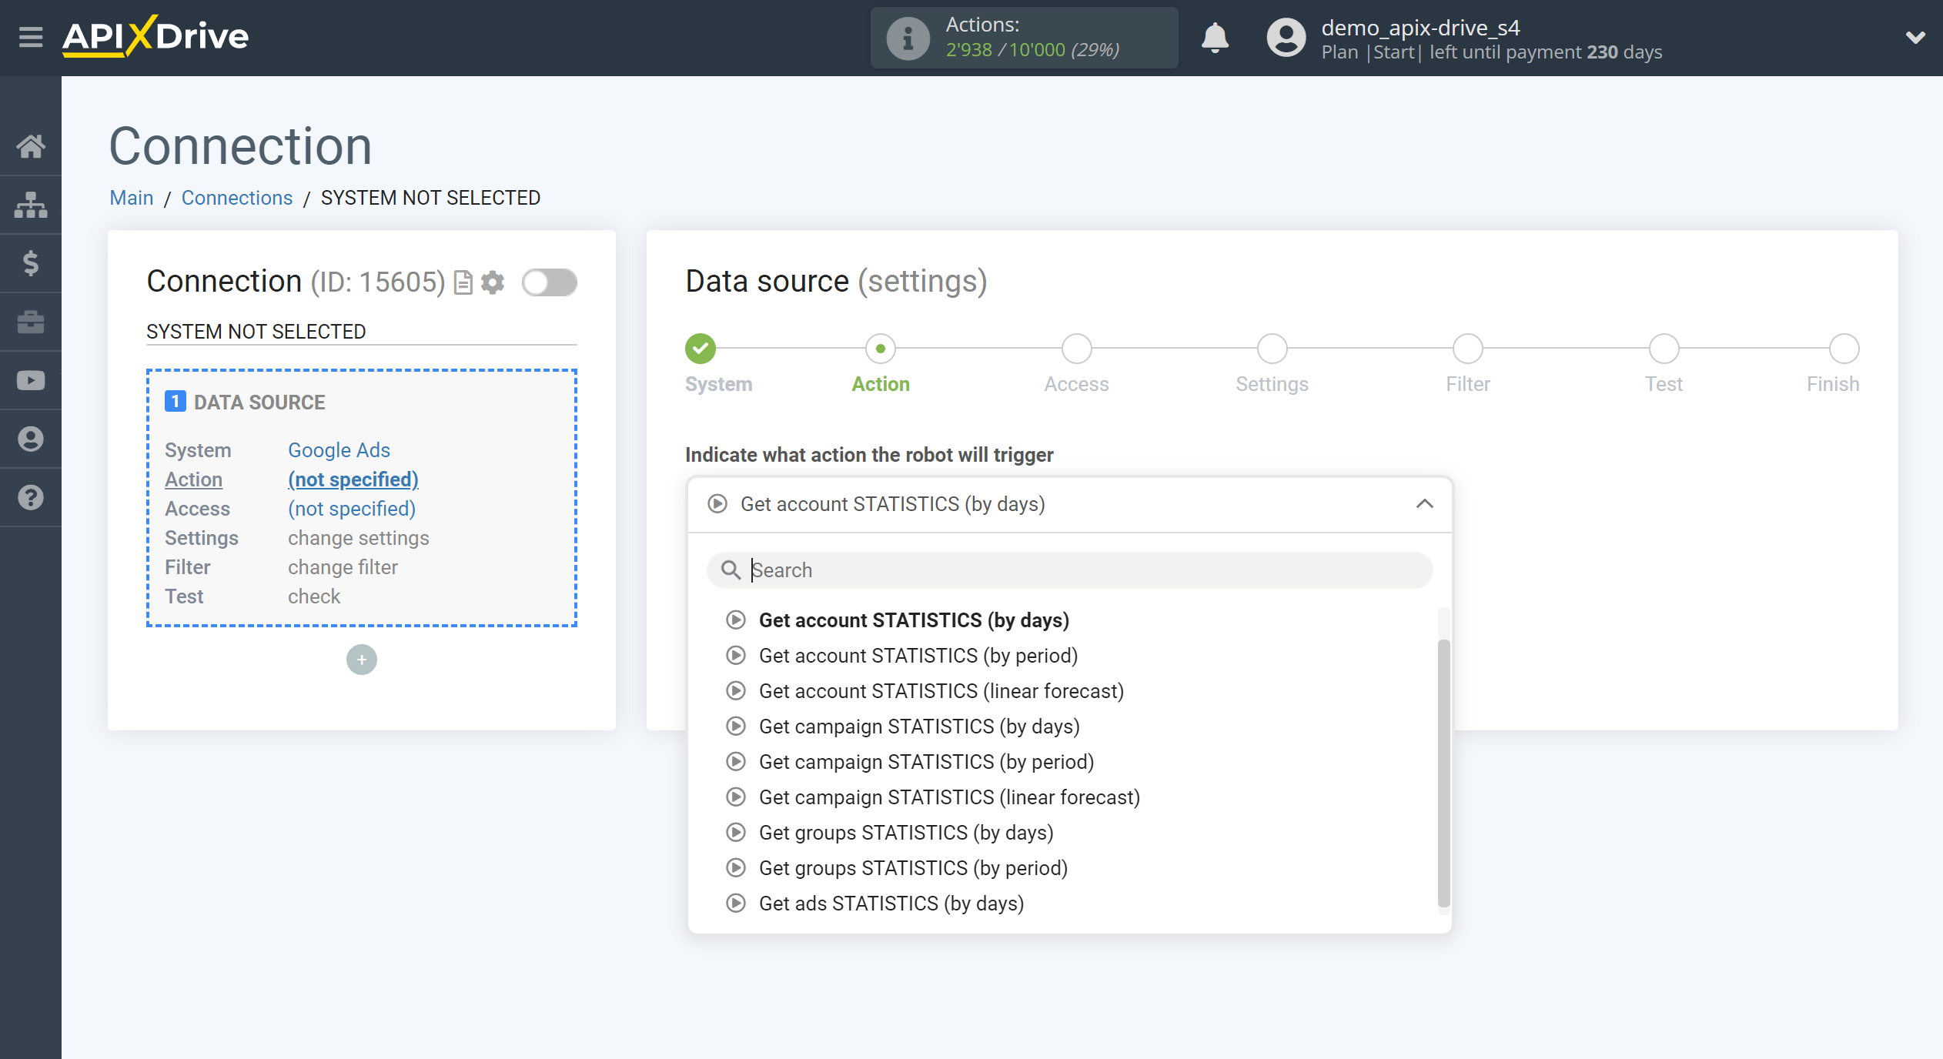Select Get campaign STATISTICS (by days)

pos(919,727)
